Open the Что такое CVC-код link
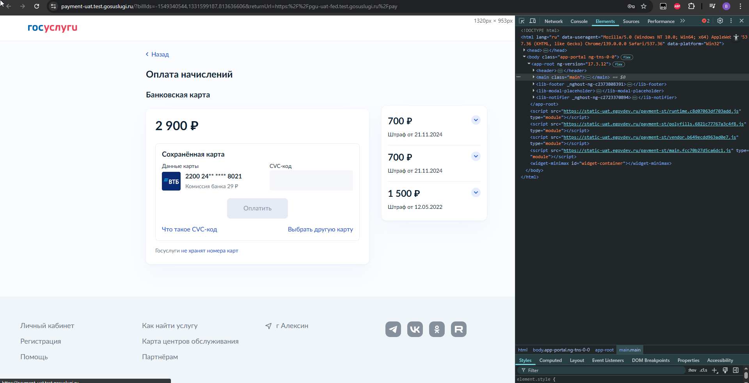Viewport: 749px width, 383px height. click(x=189, y=229)
